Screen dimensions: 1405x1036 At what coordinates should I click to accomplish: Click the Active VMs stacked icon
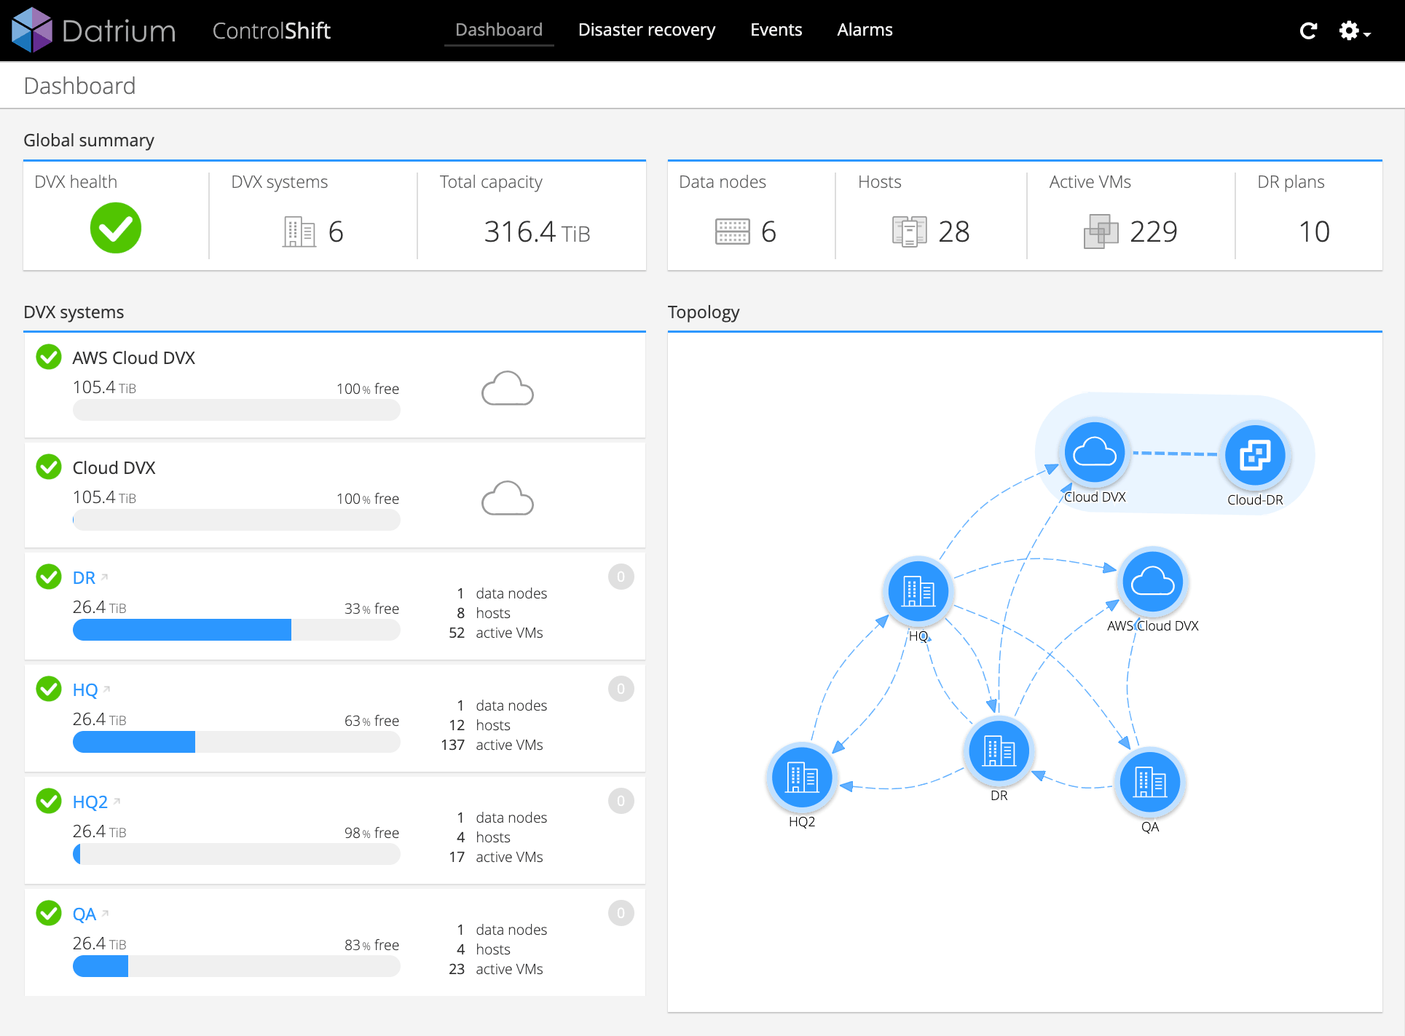click(x=1101, y=232)
